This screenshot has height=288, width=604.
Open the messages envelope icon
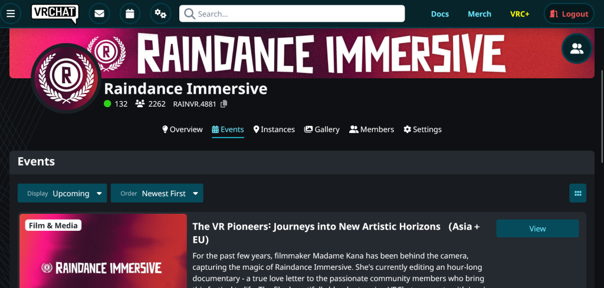[99, 14]
